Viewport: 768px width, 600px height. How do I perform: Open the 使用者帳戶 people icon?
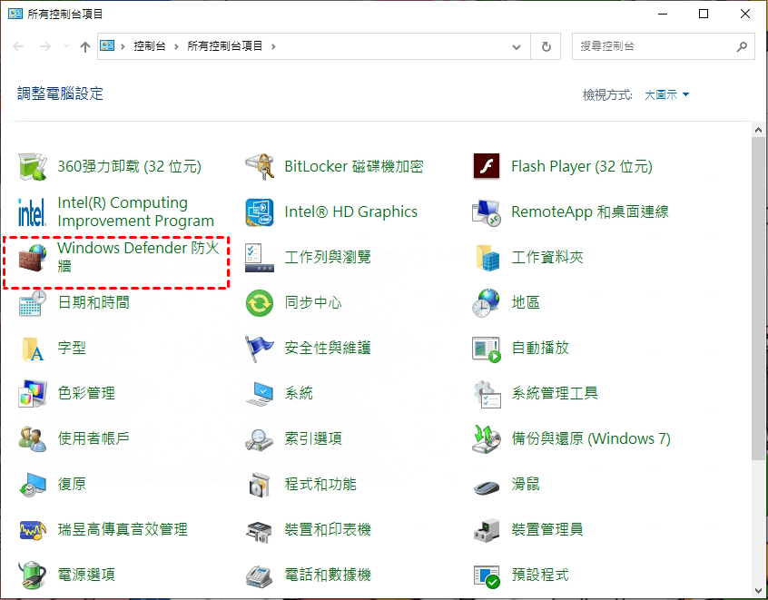click(x=33, y=438)
